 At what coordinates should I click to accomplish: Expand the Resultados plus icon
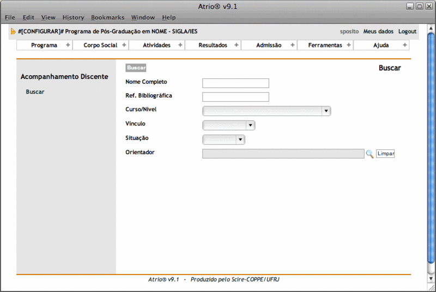pos(237,45)
